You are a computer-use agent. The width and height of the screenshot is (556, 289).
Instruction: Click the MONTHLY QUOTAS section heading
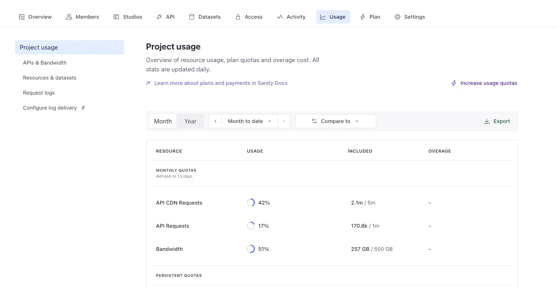pos(176,170)
